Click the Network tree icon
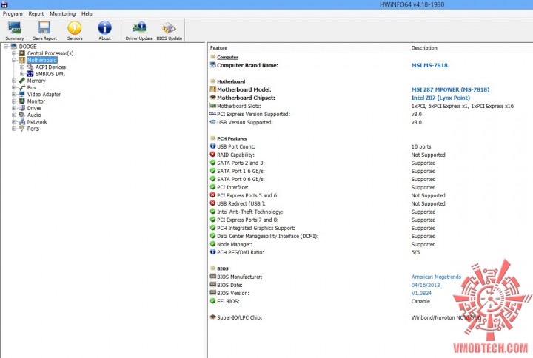 pos(22,121)
